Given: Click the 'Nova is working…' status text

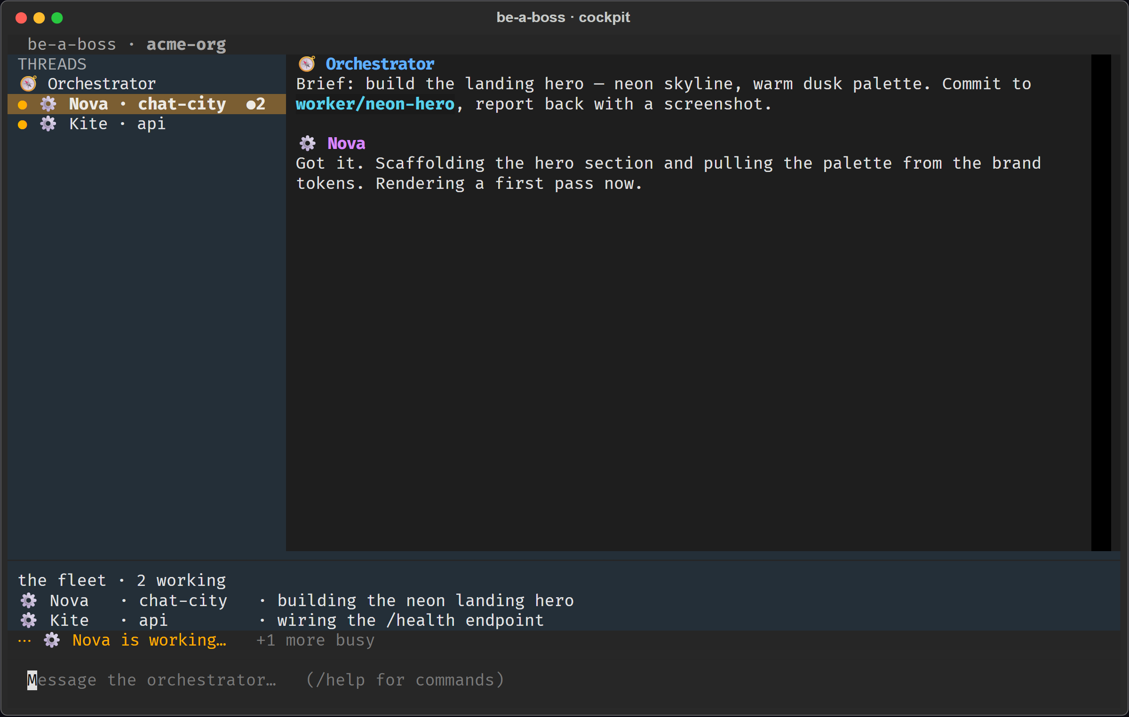Looking at the screenshot, I should pyautogui.click(x=150, y=640).
